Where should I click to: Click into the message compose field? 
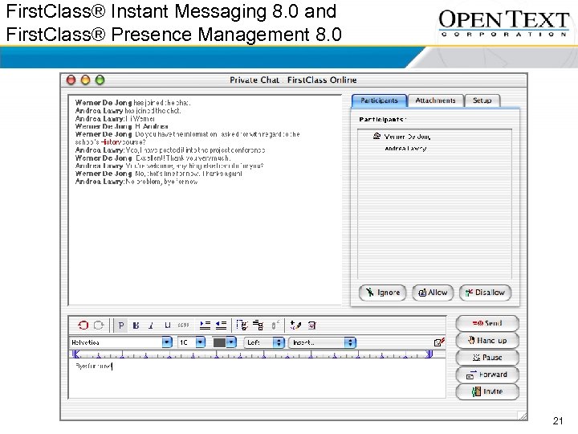(x=257, y=379)
